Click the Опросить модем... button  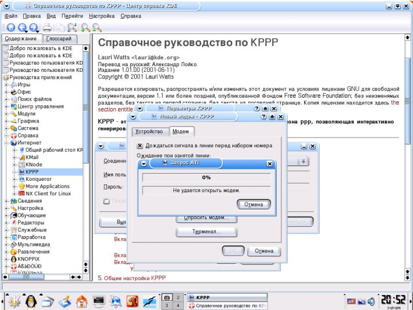point(206,219)
